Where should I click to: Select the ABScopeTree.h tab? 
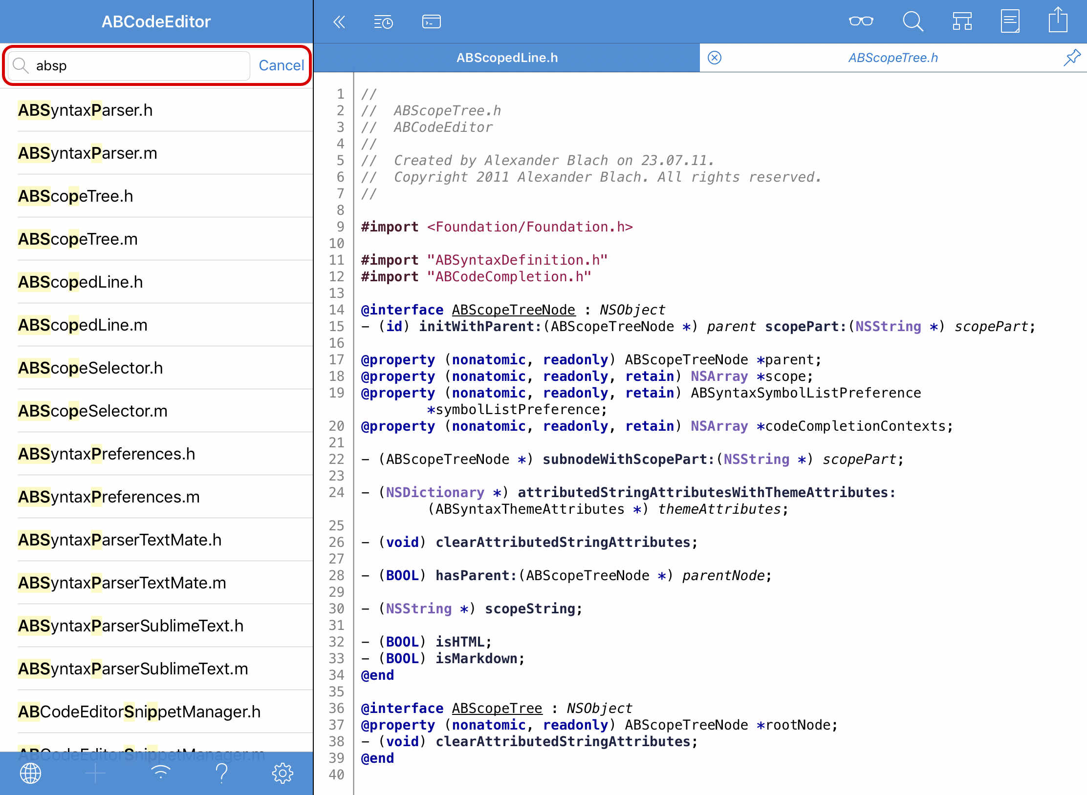893,58
